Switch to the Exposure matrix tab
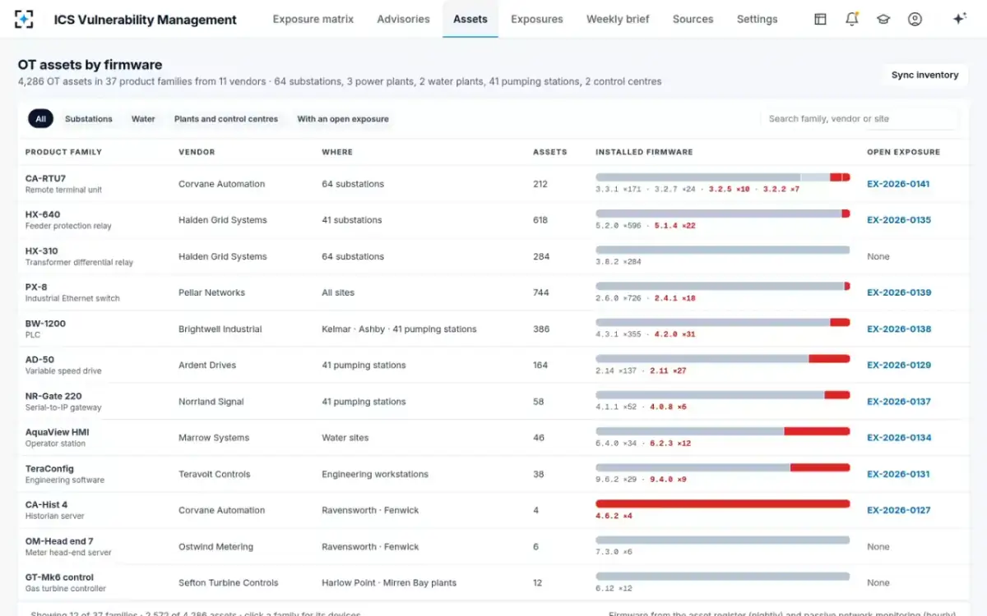 (313, 19)
